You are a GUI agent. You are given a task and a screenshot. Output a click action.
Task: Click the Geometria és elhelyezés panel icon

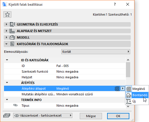pyautogui.click(x=12, y=24)
